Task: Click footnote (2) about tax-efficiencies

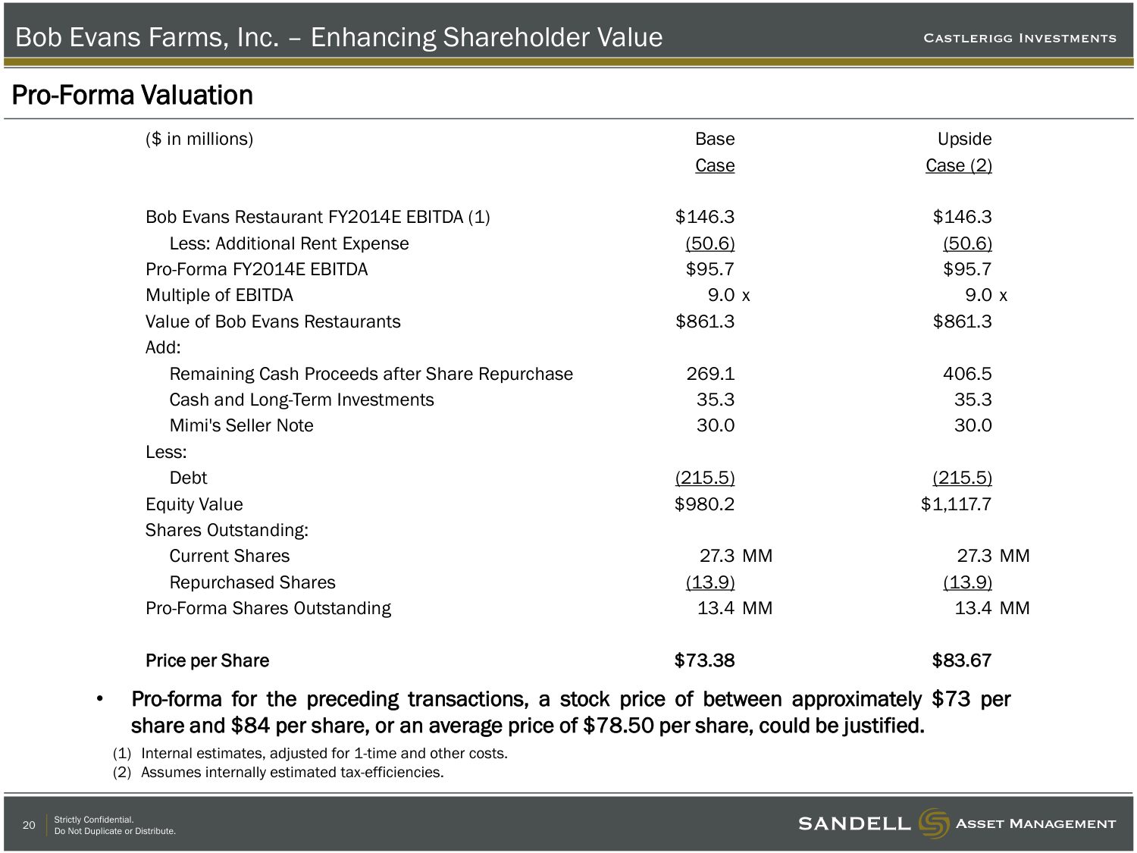Action: (278, 772)
